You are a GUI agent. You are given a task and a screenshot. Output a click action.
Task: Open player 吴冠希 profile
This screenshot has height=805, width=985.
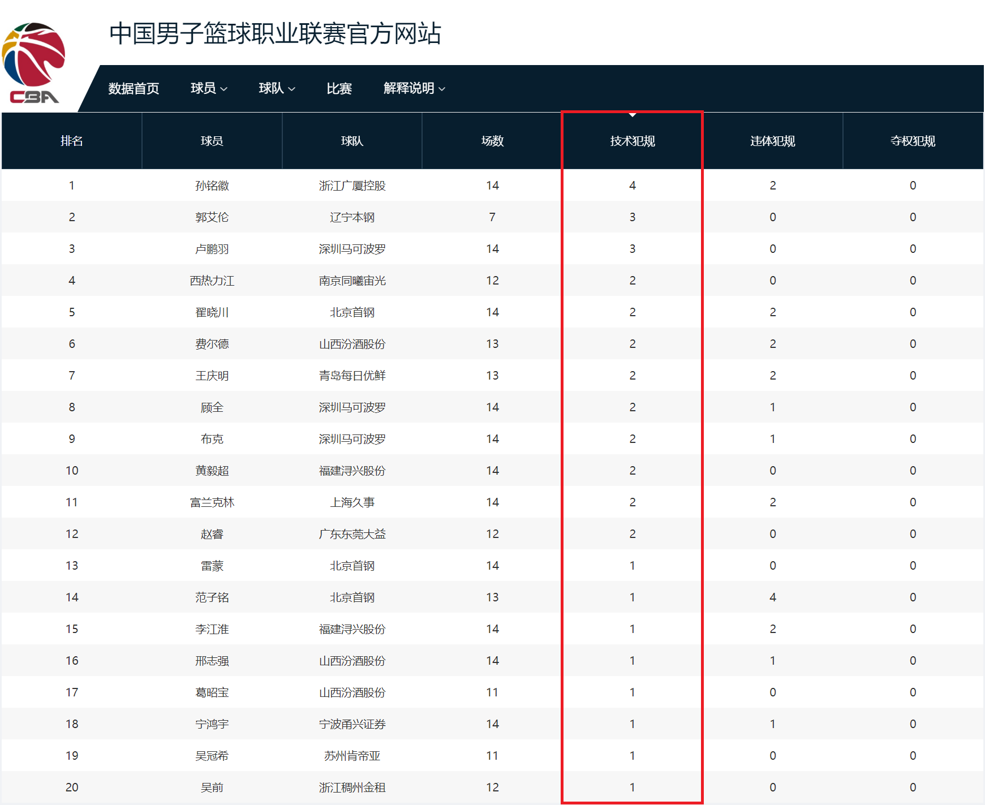[x=212, y=756]
